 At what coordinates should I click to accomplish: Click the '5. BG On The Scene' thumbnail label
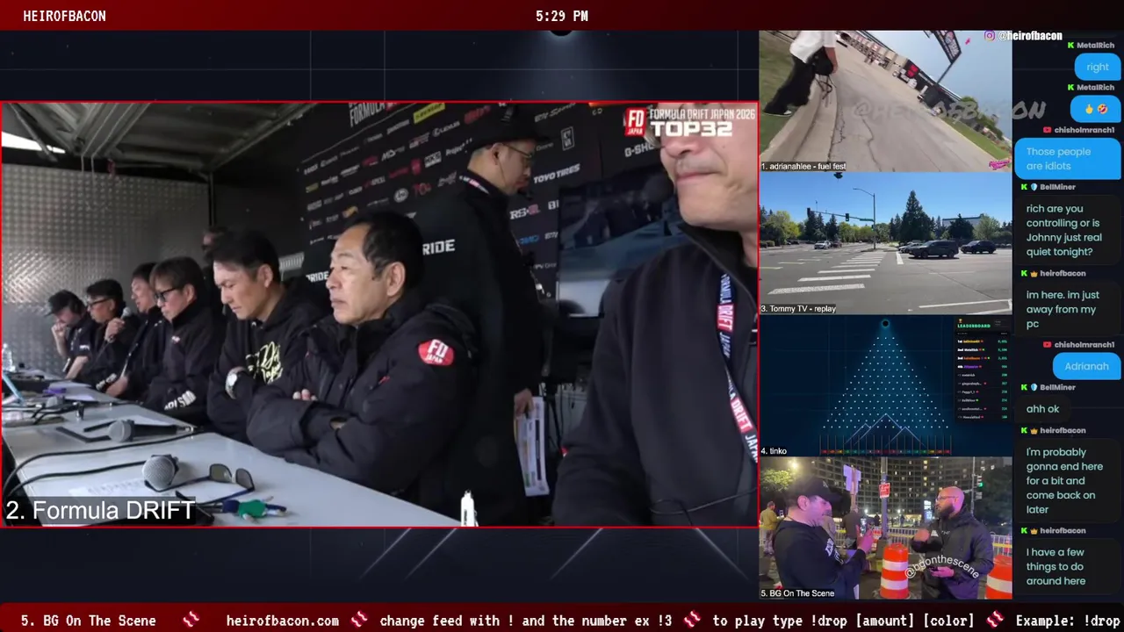[x=797, y=593]
